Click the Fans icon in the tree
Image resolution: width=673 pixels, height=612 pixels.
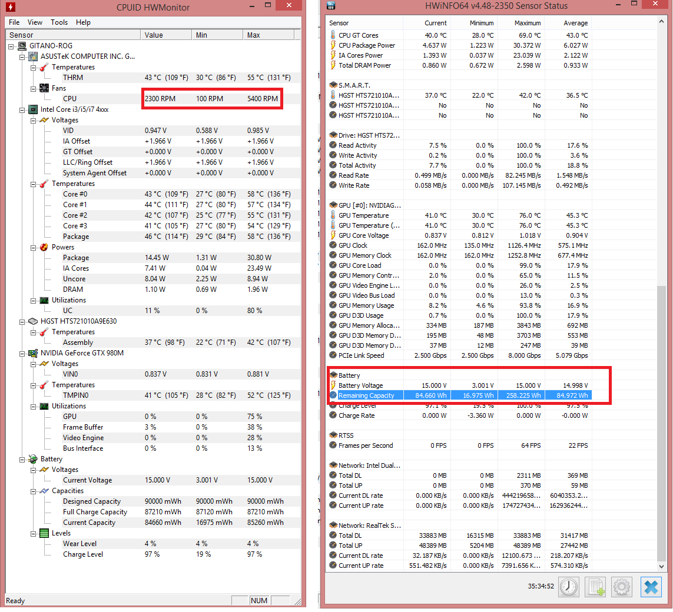coord(44,88)
